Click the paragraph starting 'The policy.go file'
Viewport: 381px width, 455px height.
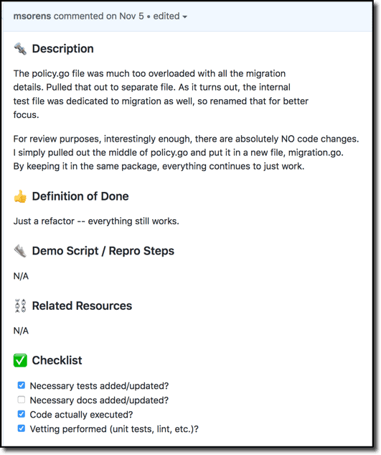click(161, 94)
